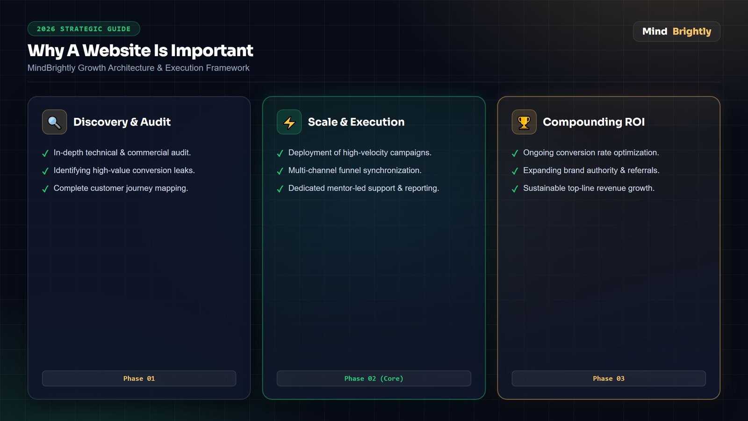Click 'Ongoing conversion rate optimization.' text
Screen dimensions: 748x421
coord(591,152)
